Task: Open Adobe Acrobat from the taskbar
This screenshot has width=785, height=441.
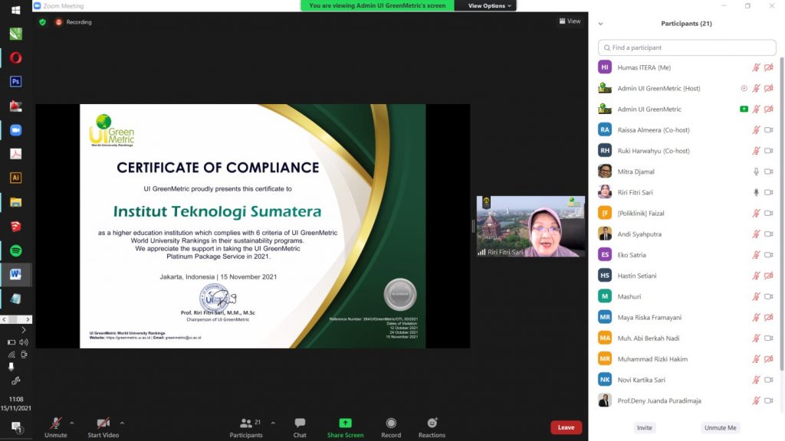Action: (x=15, y=154)
